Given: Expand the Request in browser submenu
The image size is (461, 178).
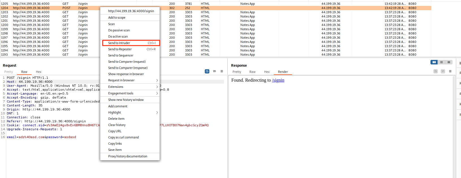Looking at the screenshot, I should coord(130,80).
